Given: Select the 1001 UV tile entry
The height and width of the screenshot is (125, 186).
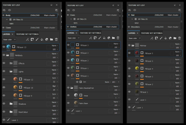Looking at the screenshot, I should tap(11, 24).
